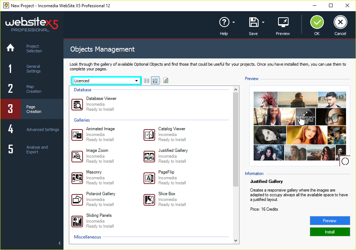Click the 'Catalog Viewer' name text

172,129
